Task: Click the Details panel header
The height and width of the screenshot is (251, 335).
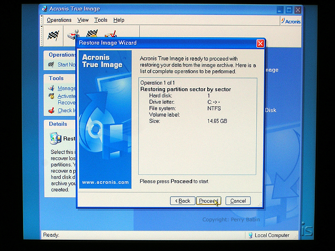Action: (x=60, y=124)
